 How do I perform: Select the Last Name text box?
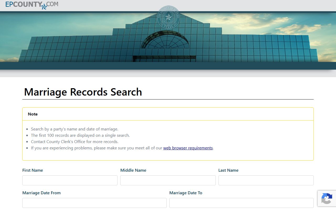coord(266,180)
